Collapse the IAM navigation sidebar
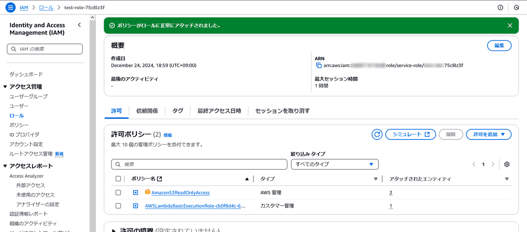The width and height of the screenshot is (527, 232). tap(79, 25)
